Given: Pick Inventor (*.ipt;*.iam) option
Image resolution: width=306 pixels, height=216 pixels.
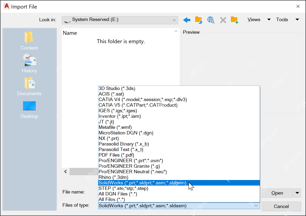Looking at the screenshot, I should pyautogui.click(x=179, y=116).
